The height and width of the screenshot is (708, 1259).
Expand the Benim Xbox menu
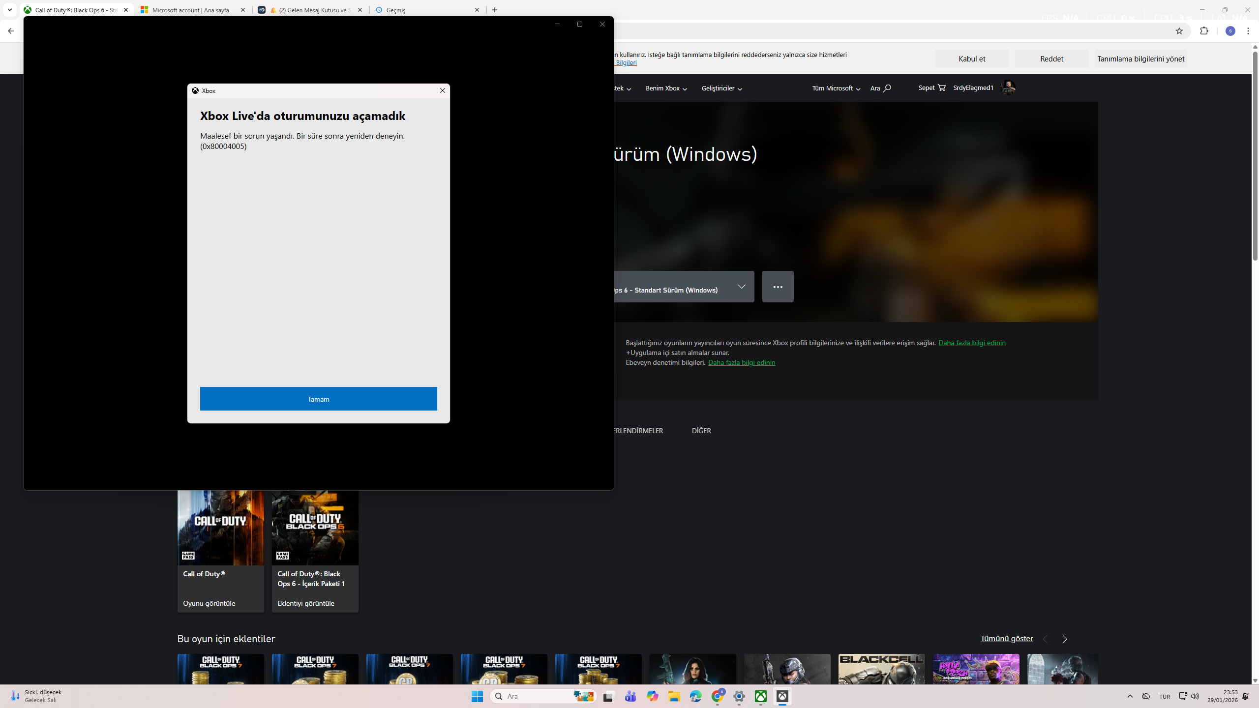[666, 88]
